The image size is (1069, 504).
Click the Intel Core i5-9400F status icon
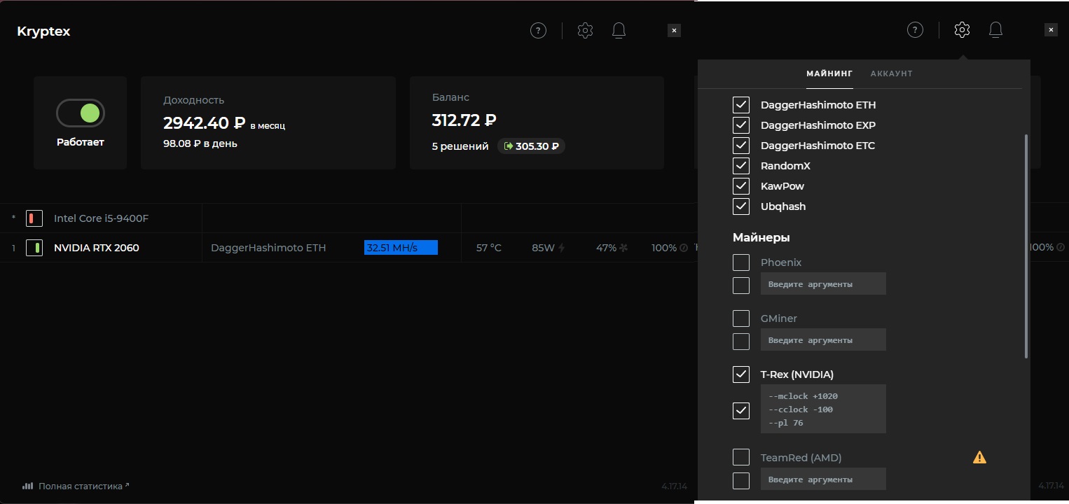coord(34,218)
